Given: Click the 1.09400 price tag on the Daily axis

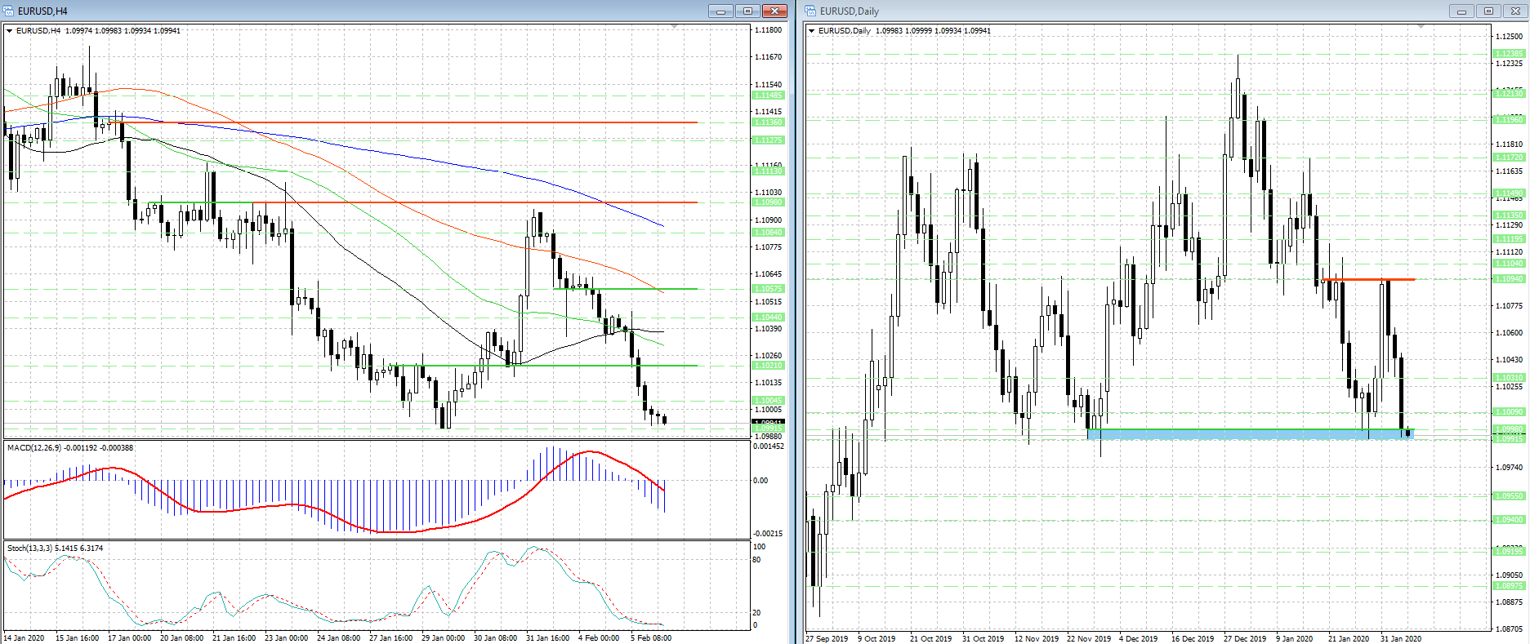Looking at the screenshot, I should tap(1509, 520).
